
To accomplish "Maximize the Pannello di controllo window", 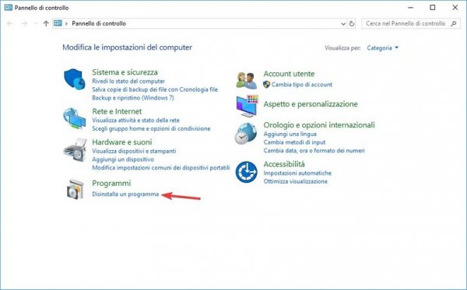I will (x=433, y=8).
